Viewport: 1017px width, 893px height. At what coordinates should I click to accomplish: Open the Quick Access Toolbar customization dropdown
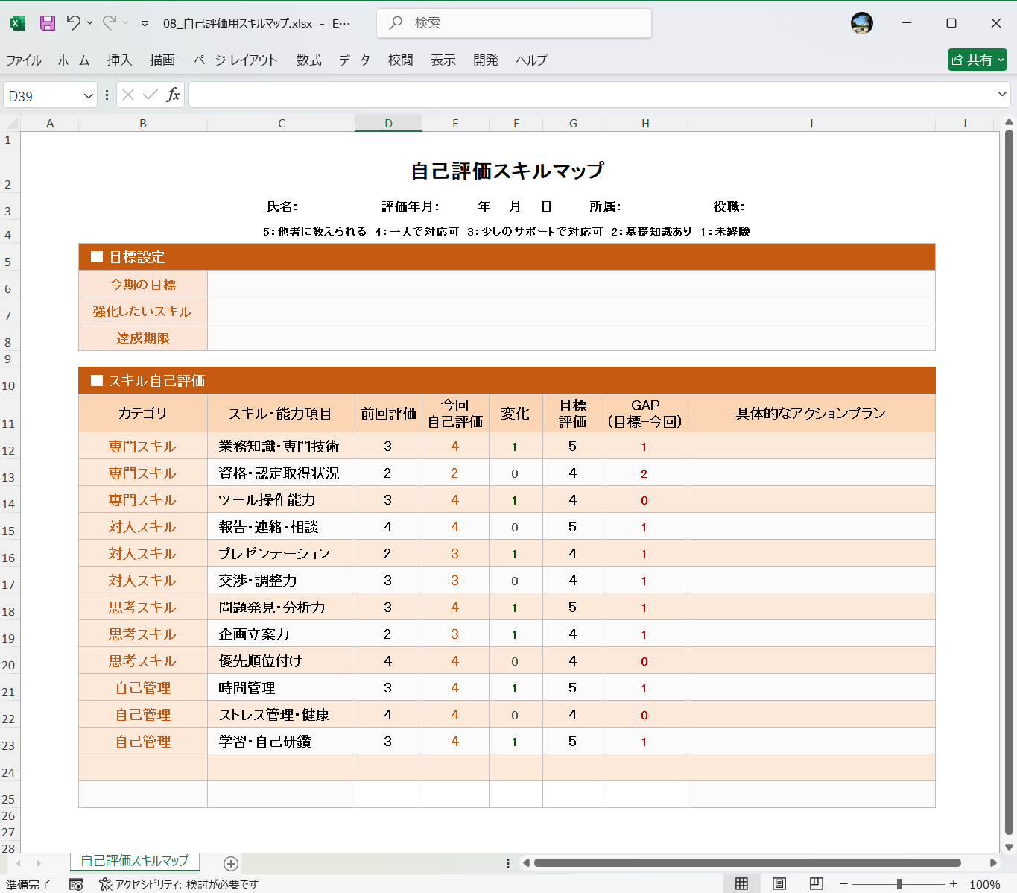pyautogui.click(x=143, y=23)
